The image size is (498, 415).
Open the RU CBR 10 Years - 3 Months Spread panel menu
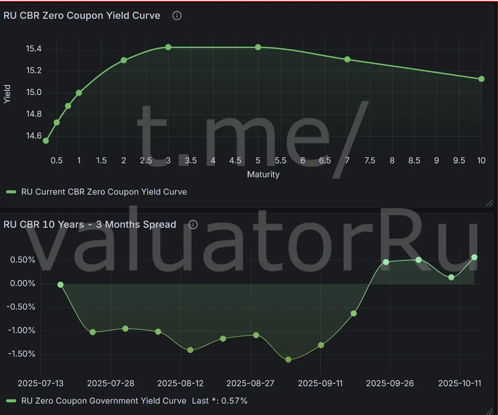tap(89, 225)
